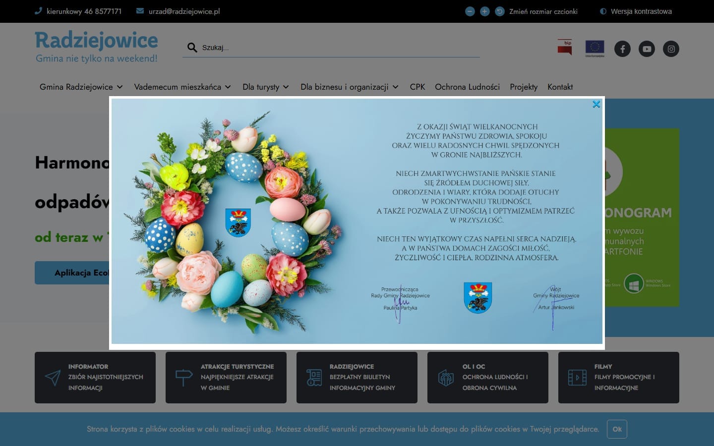Open the Ochrona Ludności menu item

point(467,87)
